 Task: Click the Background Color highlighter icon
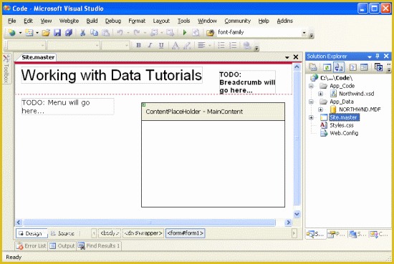pyautogui.click(x=187, y=45)
